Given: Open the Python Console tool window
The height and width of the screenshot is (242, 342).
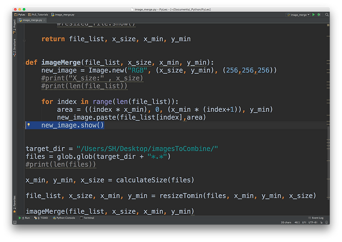Looking at the screenshot, I should (x=64, y=218).
